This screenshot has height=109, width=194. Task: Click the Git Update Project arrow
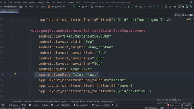click(x=154, y=7)
